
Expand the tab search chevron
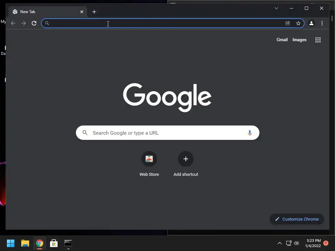(276, 8)
